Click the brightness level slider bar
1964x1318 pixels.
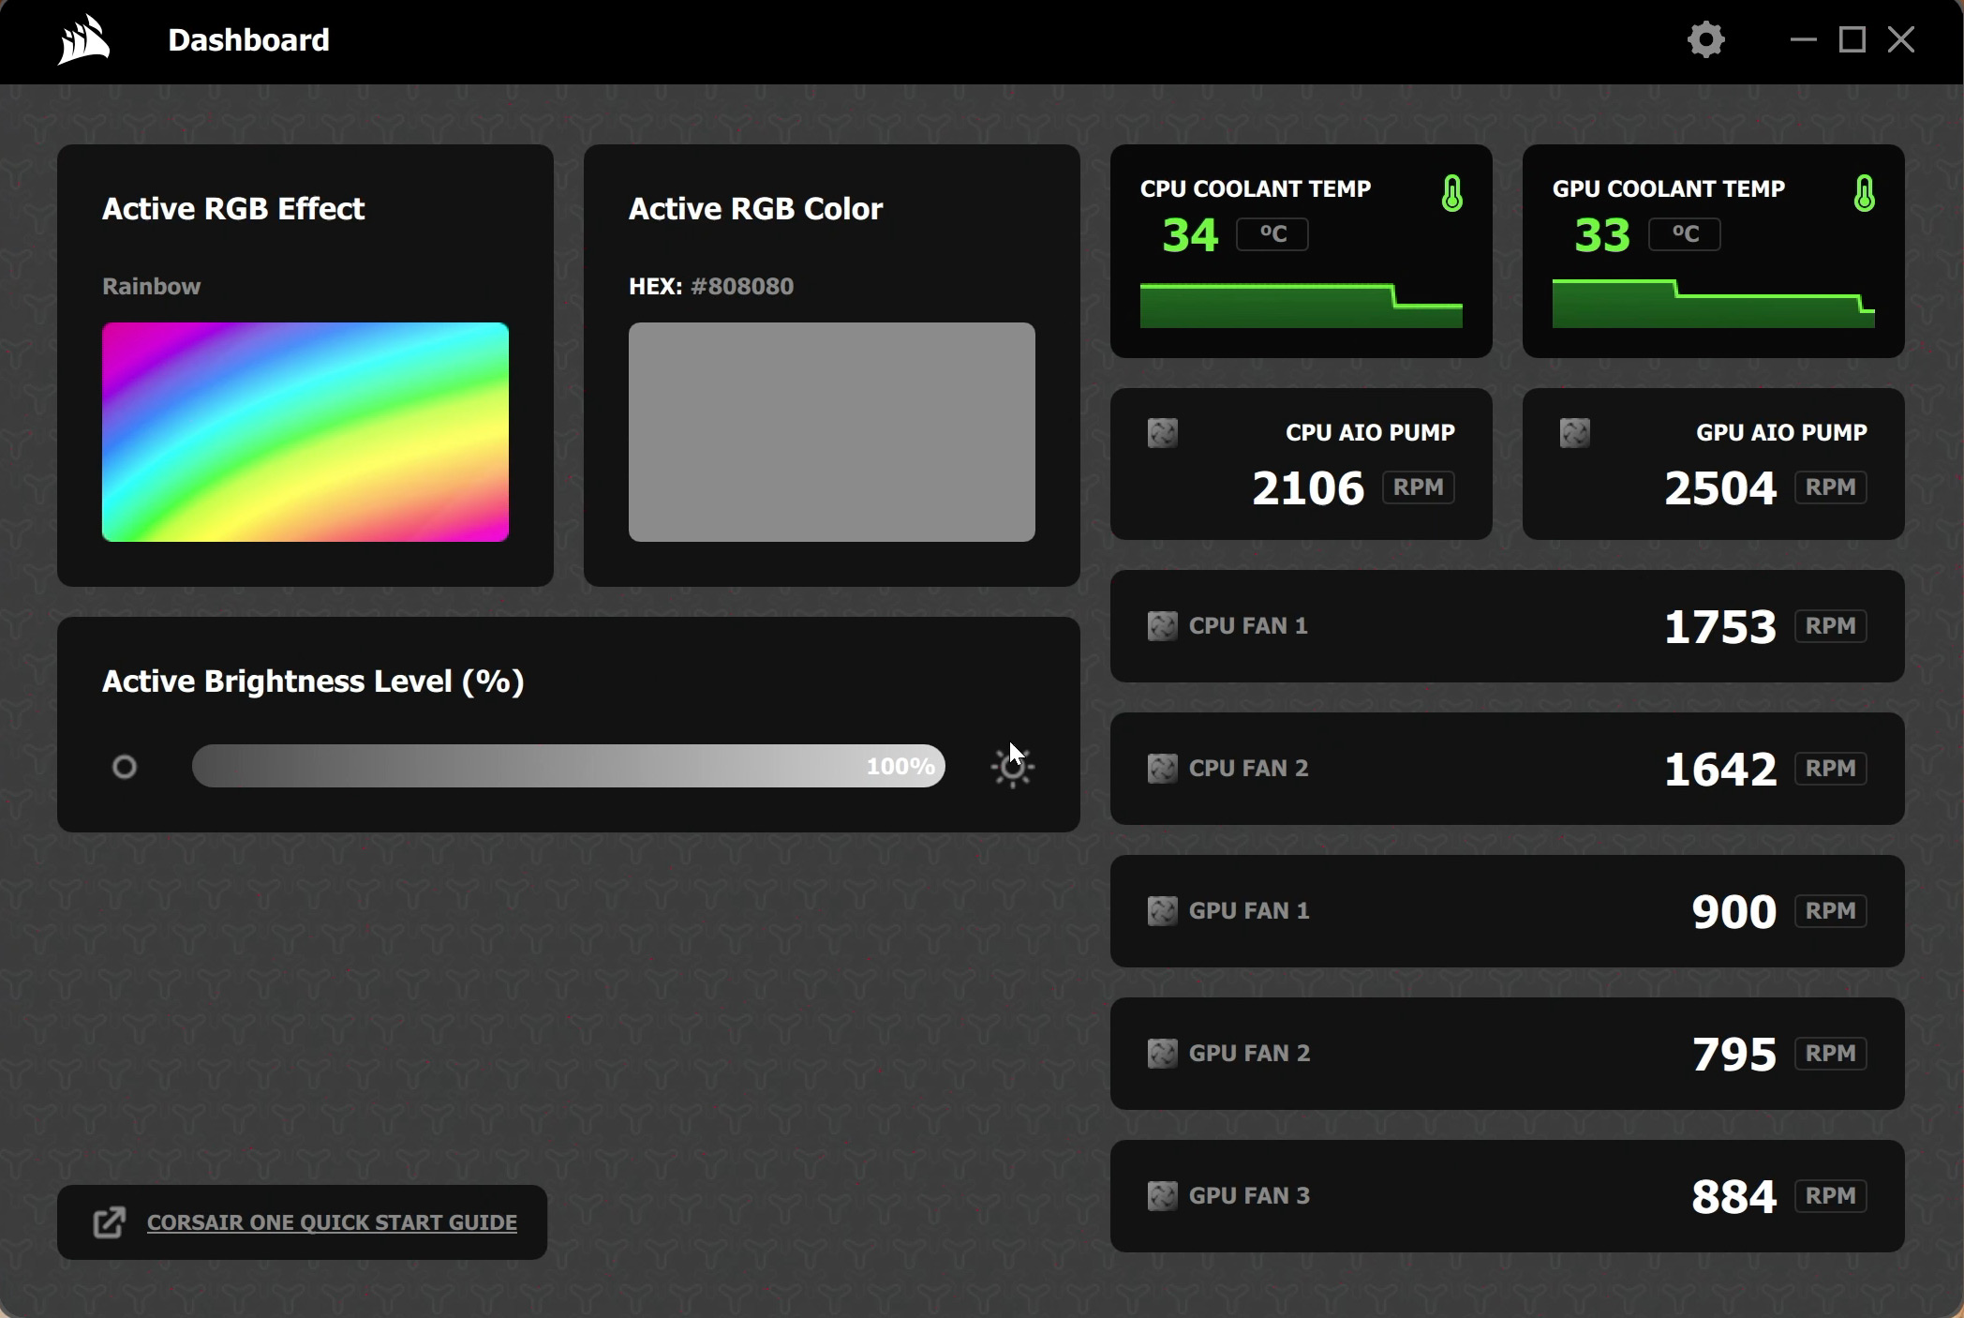(568, 766)
